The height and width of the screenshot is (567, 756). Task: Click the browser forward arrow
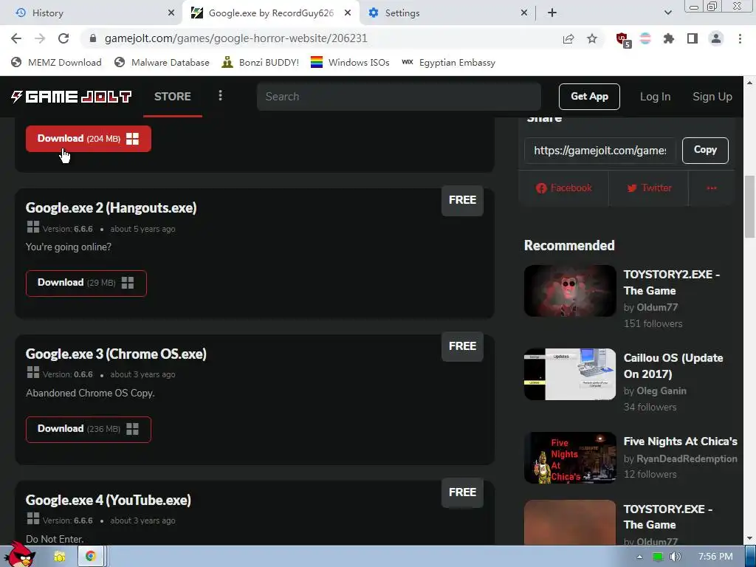click(40, 38)
